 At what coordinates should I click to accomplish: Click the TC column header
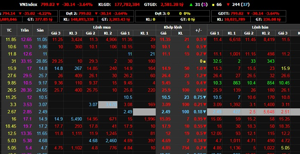click(x=9, y=30)
